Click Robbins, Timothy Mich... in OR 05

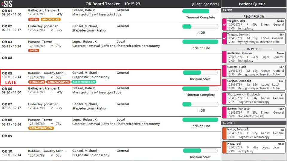47,73
